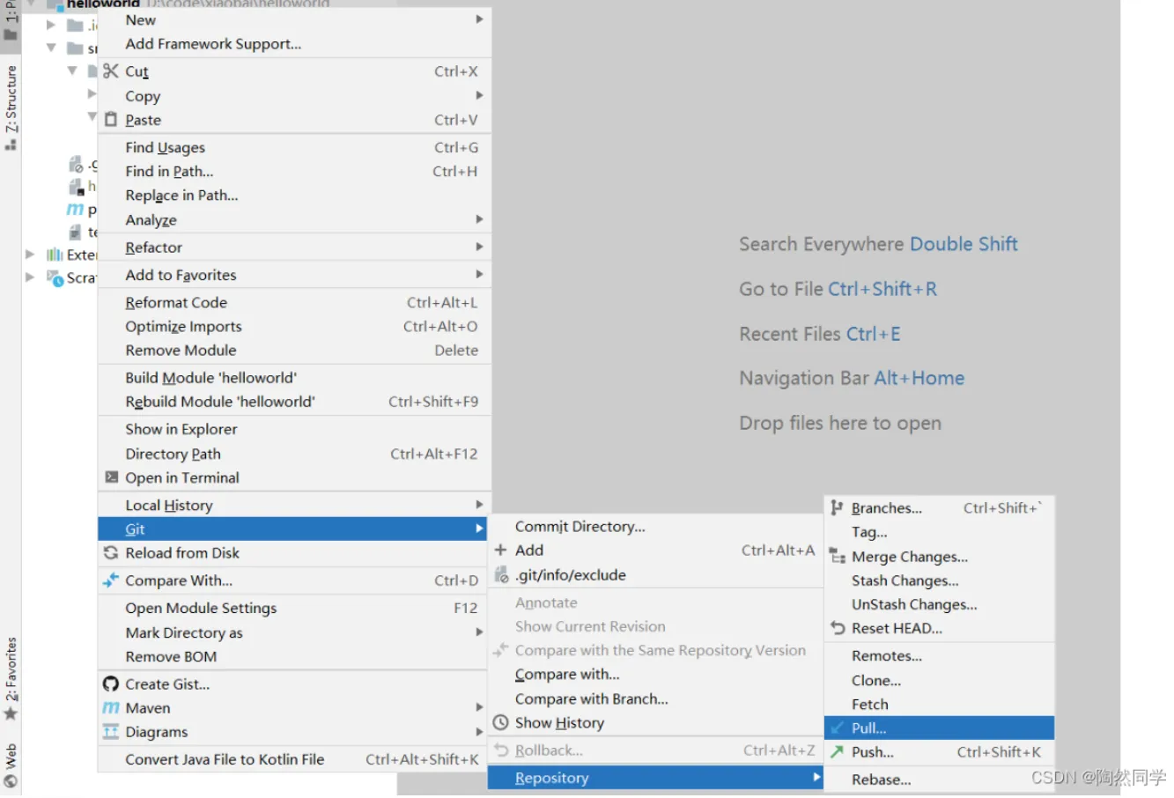Select Stash Changes in Repository submenu

(x=939, y=581)
